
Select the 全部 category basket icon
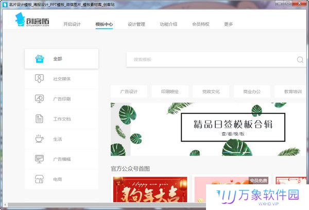[x=40, y=59]
